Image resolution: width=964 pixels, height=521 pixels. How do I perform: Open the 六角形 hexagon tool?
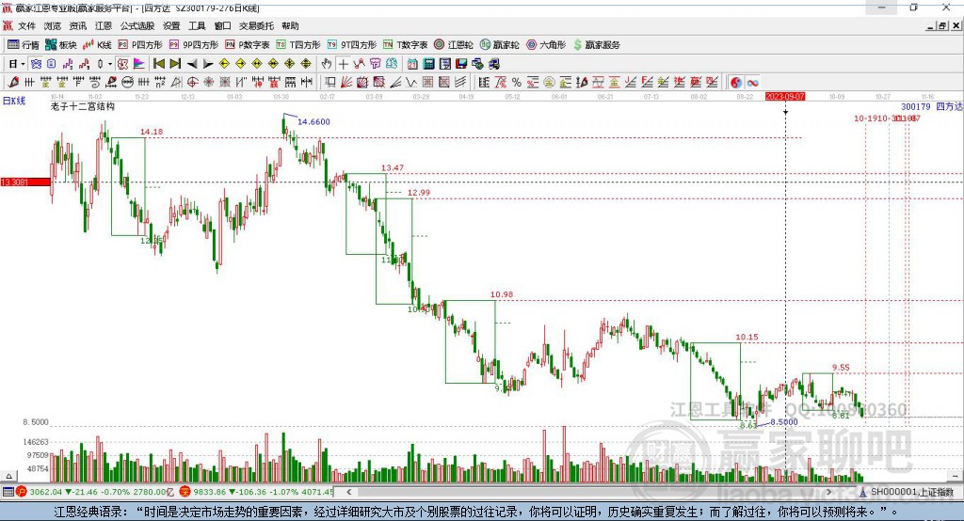click(x=546, y=45)
